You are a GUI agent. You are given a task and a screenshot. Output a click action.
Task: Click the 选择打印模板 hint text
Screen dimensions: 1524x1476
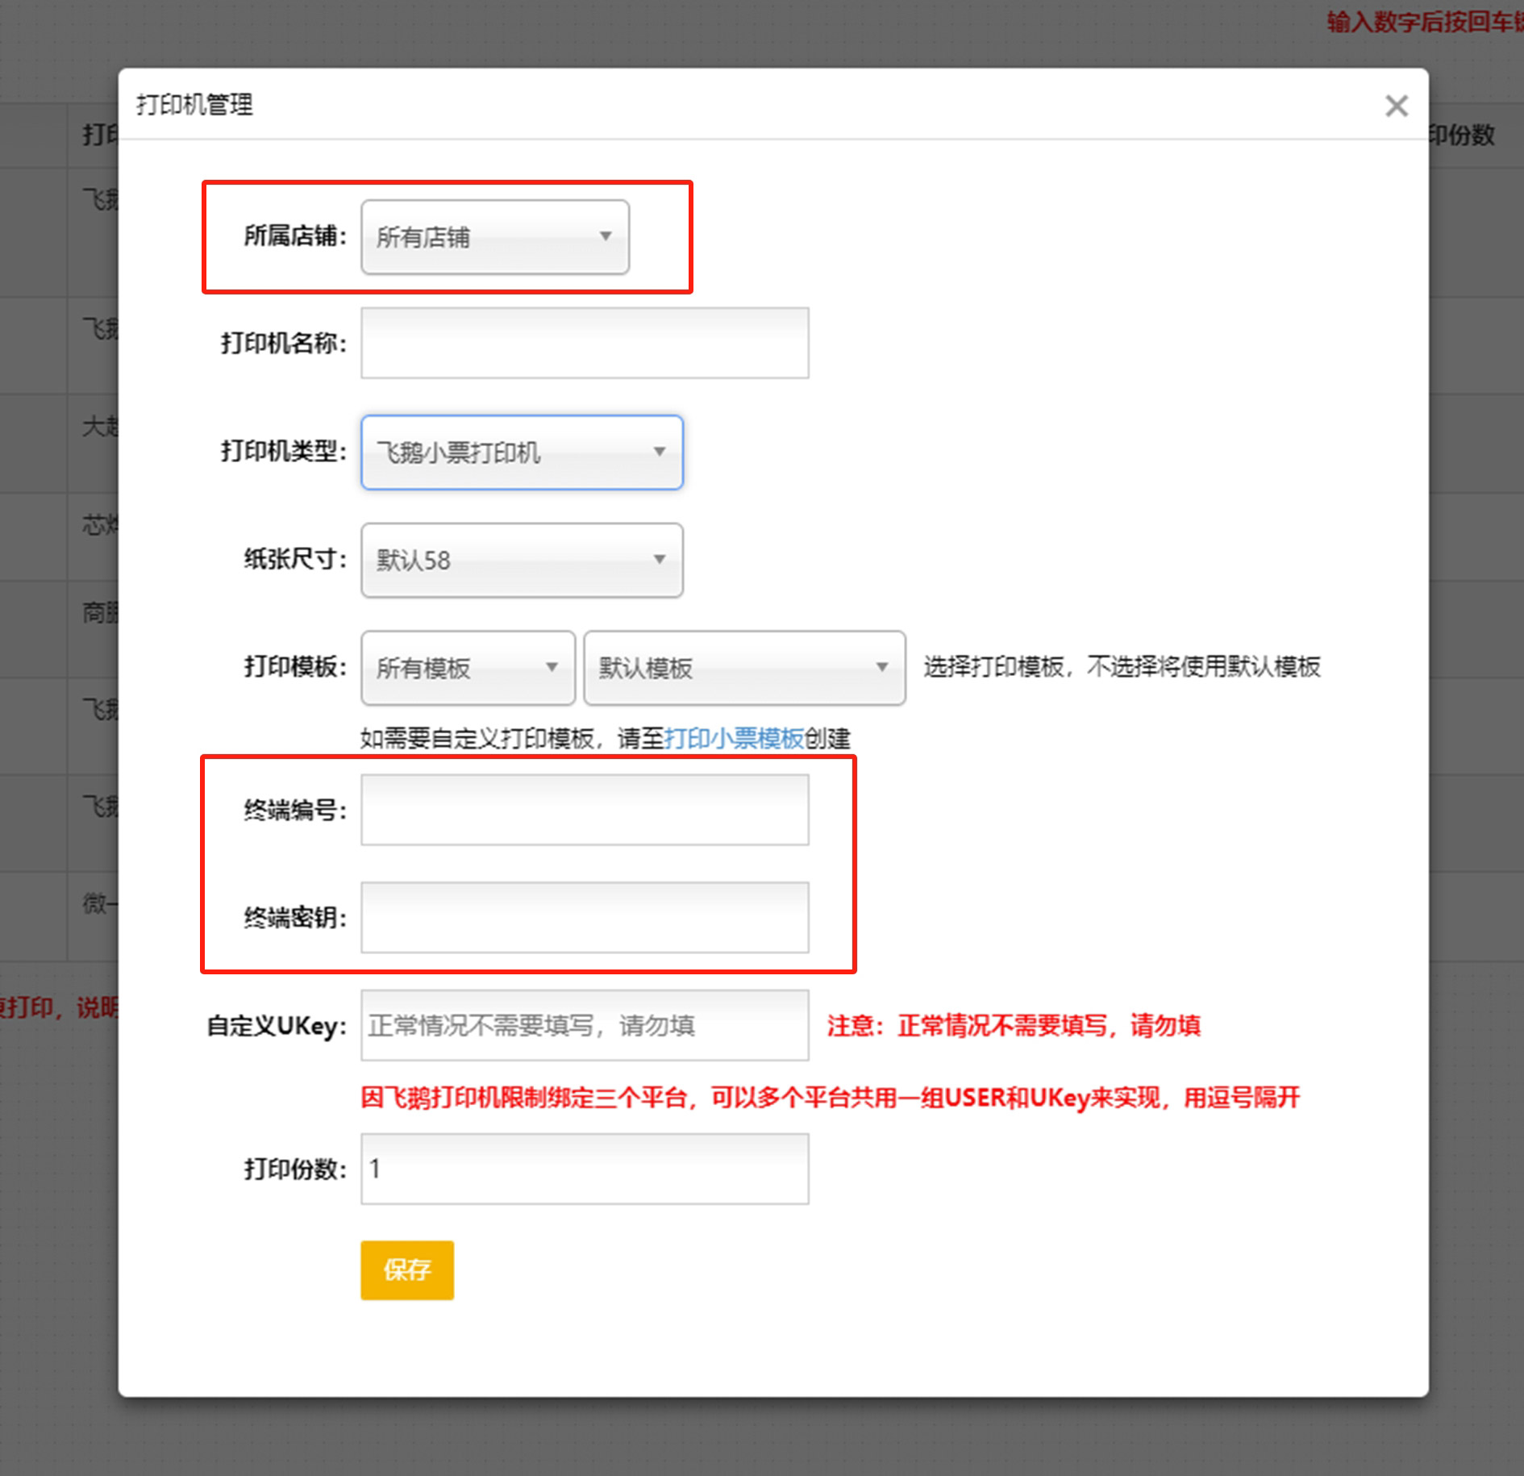(1121, 667)
